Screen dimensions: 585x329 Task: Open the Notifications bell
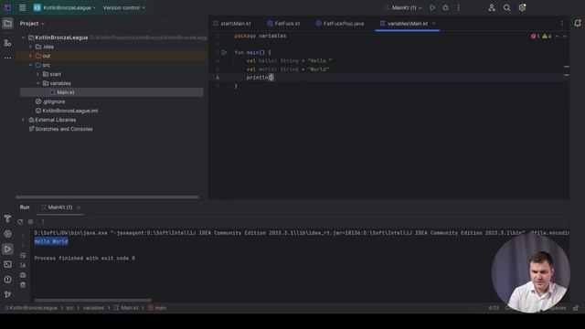(x=578, y=24)
